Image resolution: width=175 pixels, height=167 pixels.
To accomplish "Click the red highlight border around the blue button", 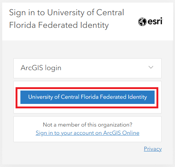I will point(87,88).
